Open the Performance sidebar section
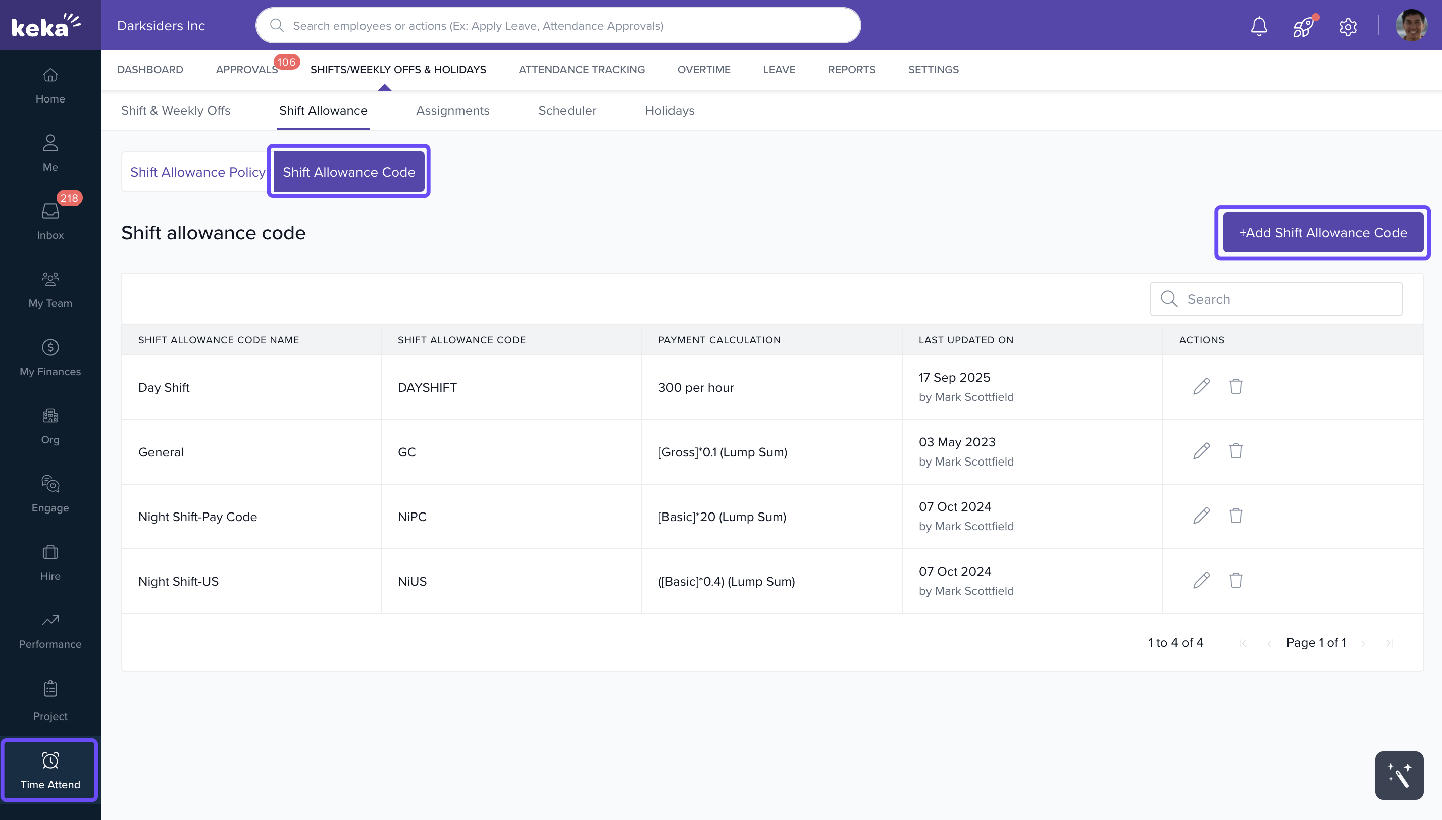Screen dimensions: 1442x820 pos(50,630)
